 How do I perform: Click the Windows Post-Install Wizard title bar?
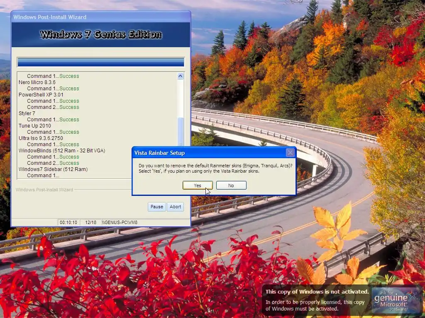[101, 17]
